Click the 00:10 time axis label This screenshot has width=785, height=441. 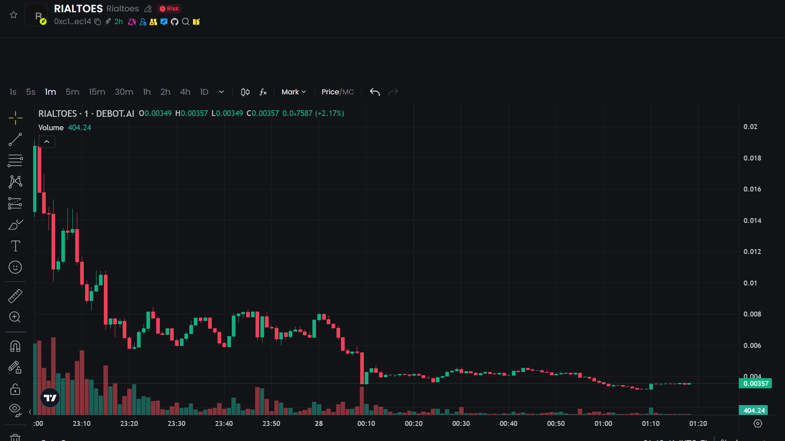coord(366,423)
